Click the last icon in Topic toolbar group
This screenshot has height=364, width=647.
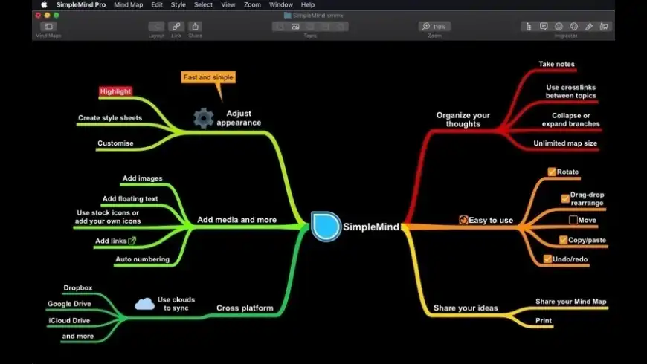tap(341, 27)
